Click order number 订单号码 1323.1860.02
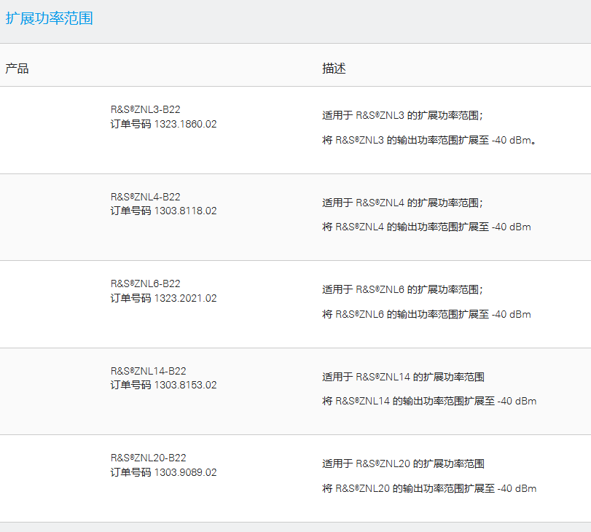 tap(163, 124)
